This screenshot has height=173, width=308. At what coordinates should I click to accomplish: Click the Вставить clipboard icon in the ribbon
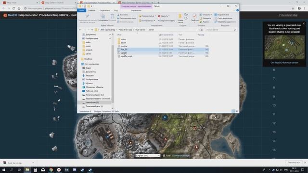[x=112, y=16]
